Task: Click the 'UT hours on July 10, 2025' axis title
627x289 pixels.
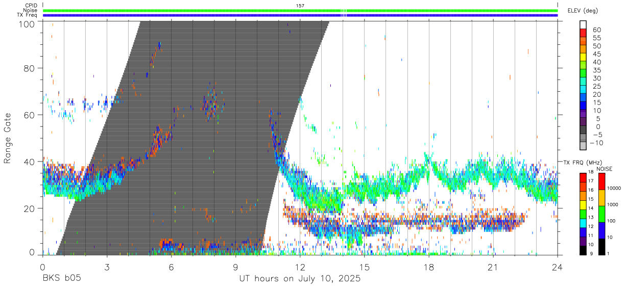Action: coord(300,278)
